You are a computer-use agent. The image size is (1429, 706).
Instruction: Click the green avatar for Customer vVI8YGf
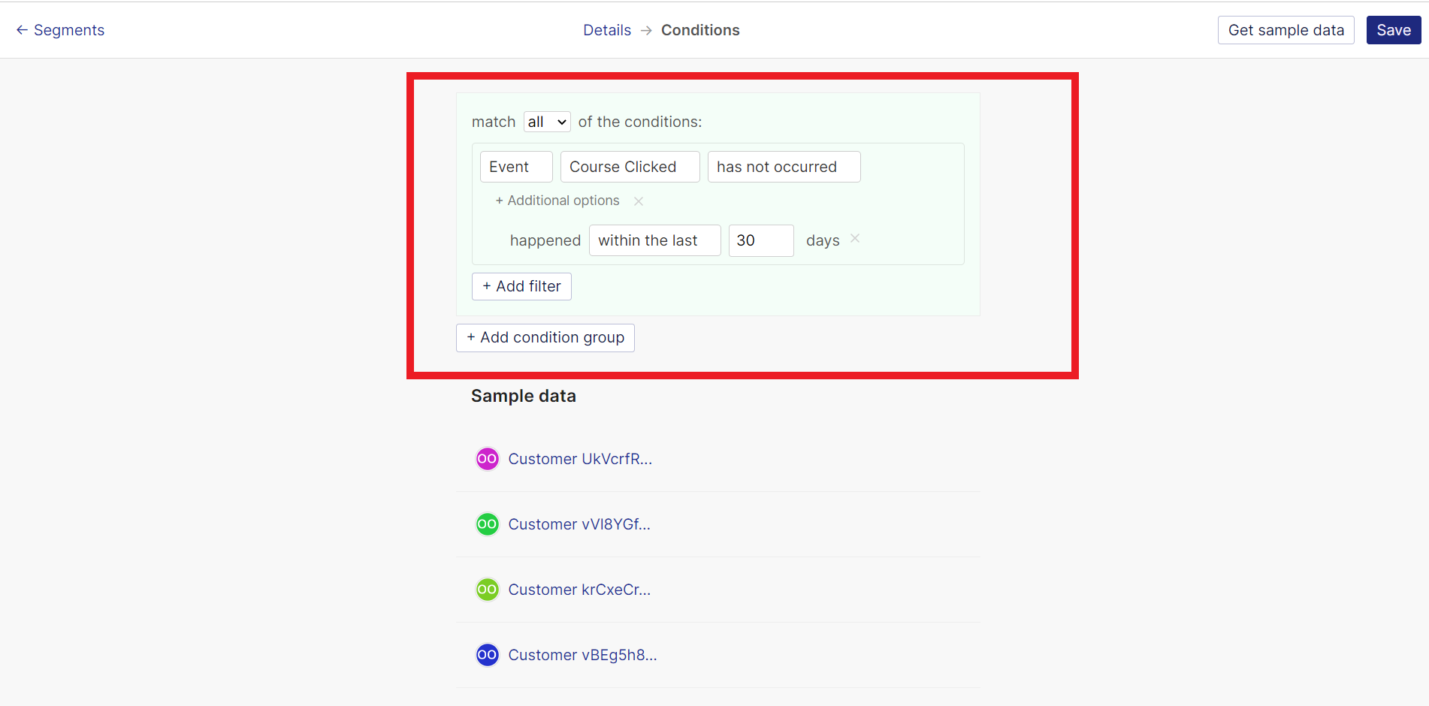pos(488,524)
